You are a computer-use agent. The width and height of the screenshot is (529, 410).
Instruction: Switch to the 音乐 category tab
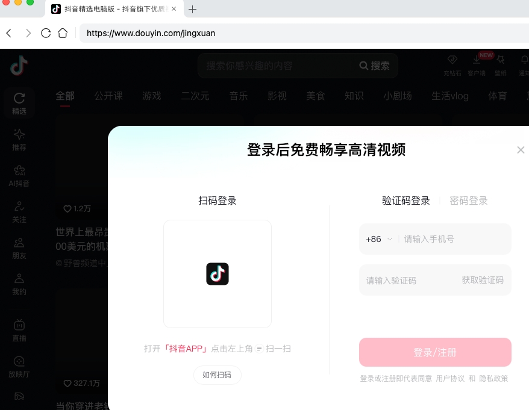click(x=238, y=96)
